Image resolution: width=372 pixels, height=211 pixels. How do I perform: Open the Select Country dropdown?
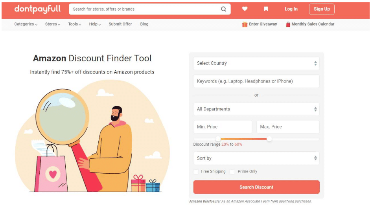(x=256, y=63)
